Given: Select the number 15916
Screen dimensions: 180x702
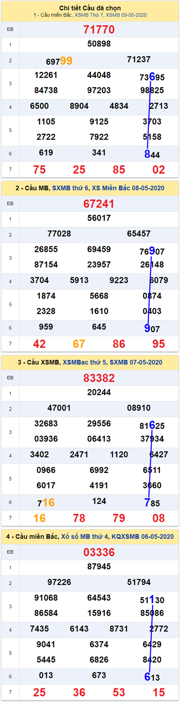Looking at the screenshot, I should pos(99,613).
